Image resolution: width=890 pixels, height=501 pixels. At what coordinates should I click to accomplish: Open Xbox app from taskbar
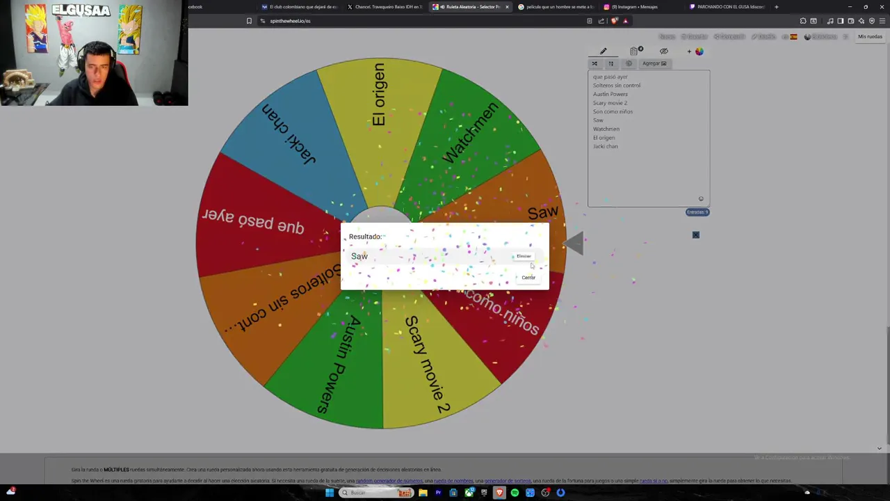tap(469, 493)
